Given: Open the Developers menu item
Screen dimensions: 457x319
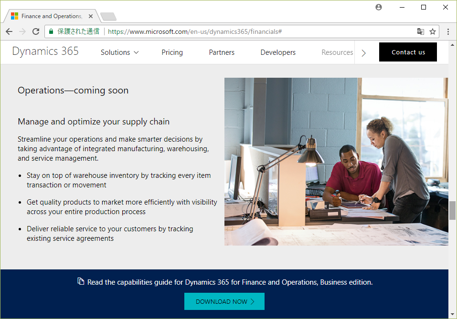Looking at the screenshot, I should coord(278,52).
